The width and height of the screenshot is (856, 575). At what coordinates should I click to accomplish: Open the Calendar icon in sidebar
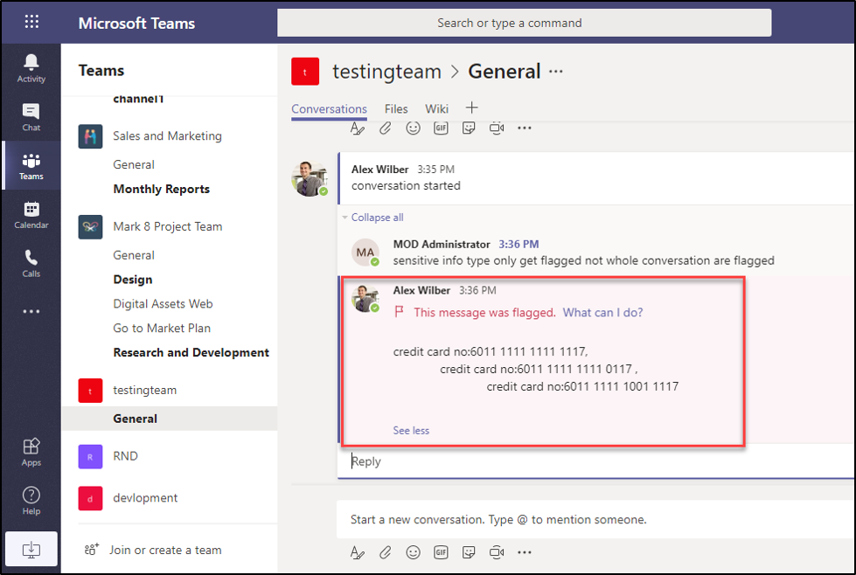(31, 214)
